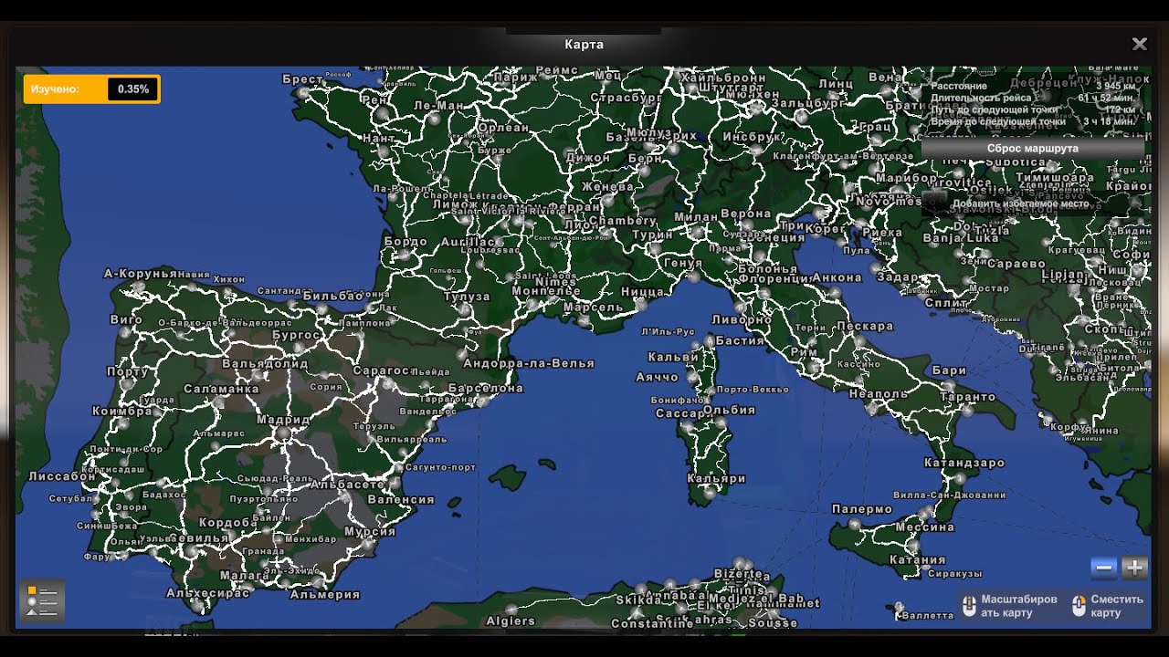
Task: Select the Длительность рейса row
Action: (x=1033, y=98)
